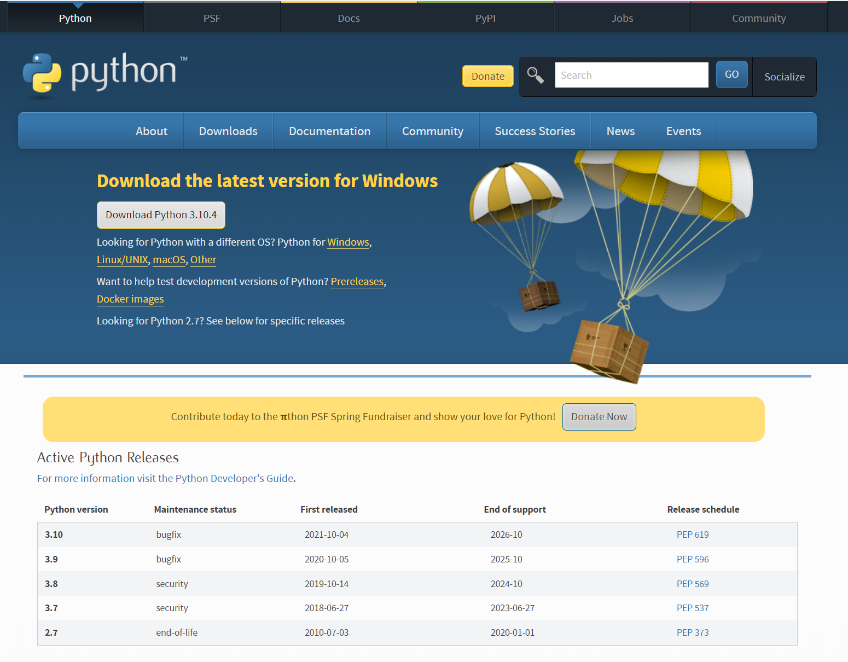Screen dimensions: 848x662
Task: Click the '2023-06-27' end of support
Action: 513,608
